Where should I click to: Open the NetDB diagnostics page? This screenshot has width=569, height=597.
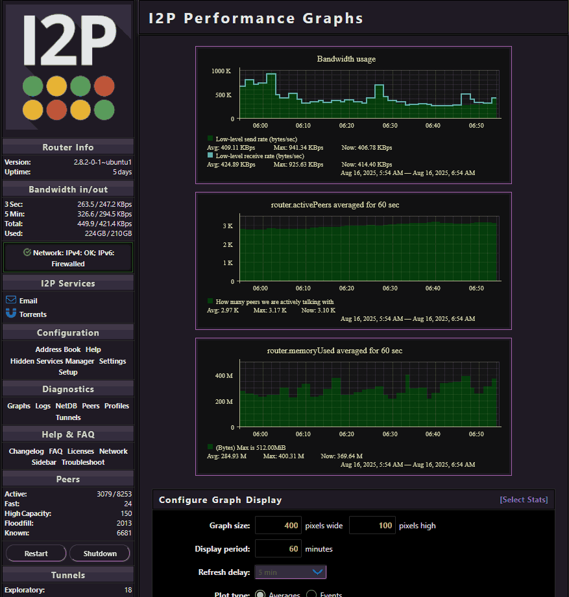coord(66,406)
